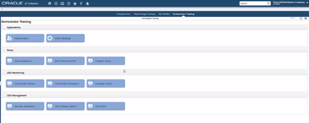This screenshot has width=309, height=123.
Task: Select the Orchestrator Training tab
Action: pos(184,14)
